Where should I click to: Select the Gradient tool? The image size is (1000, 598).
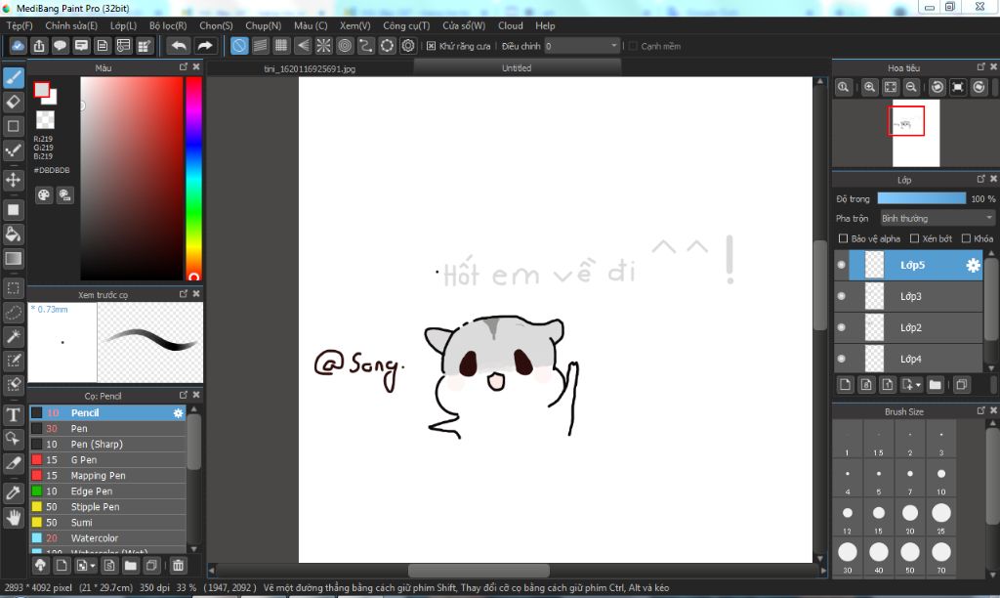14,259
